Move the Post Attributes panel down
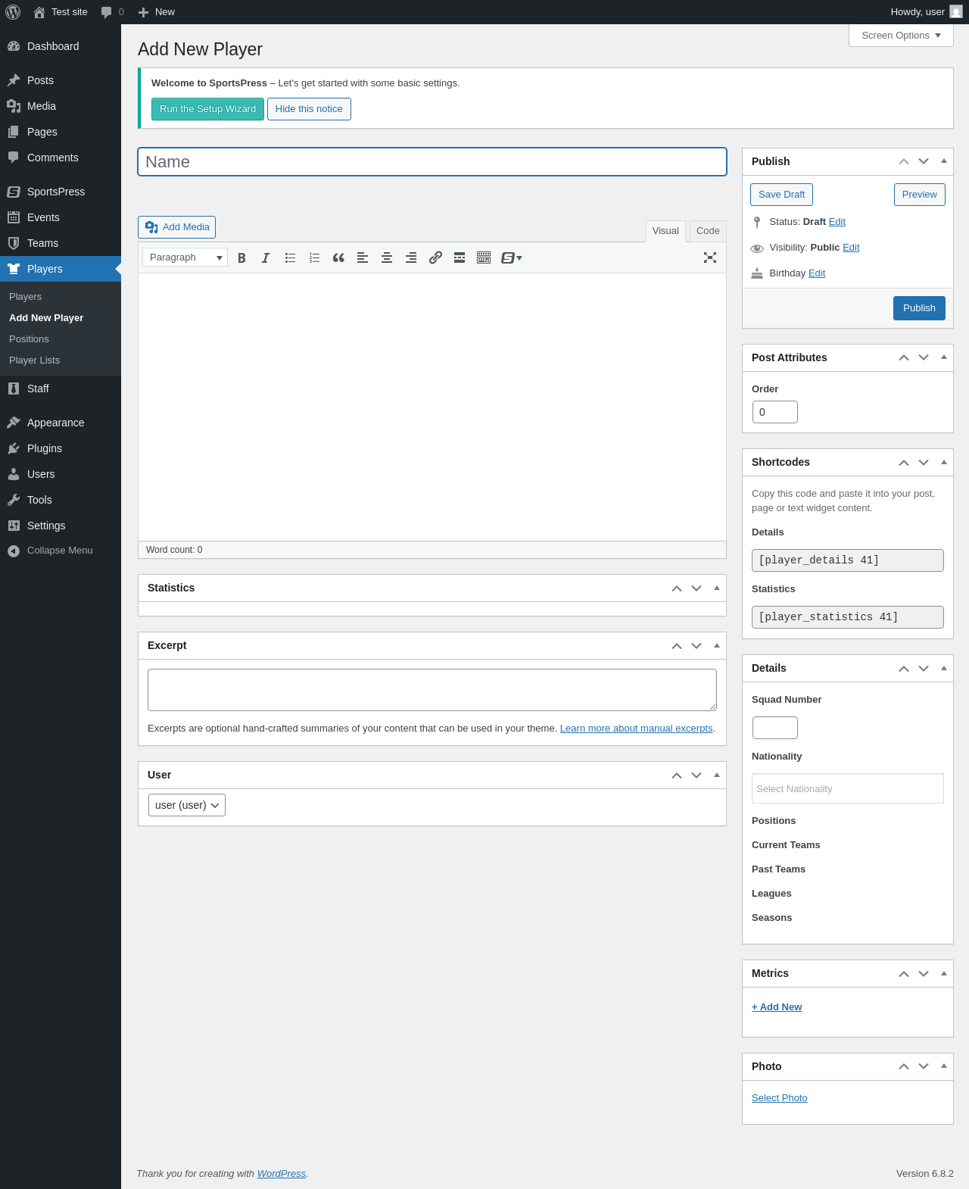The width and height of the screenshot is (969, 1189). click(x=924, y=357)
